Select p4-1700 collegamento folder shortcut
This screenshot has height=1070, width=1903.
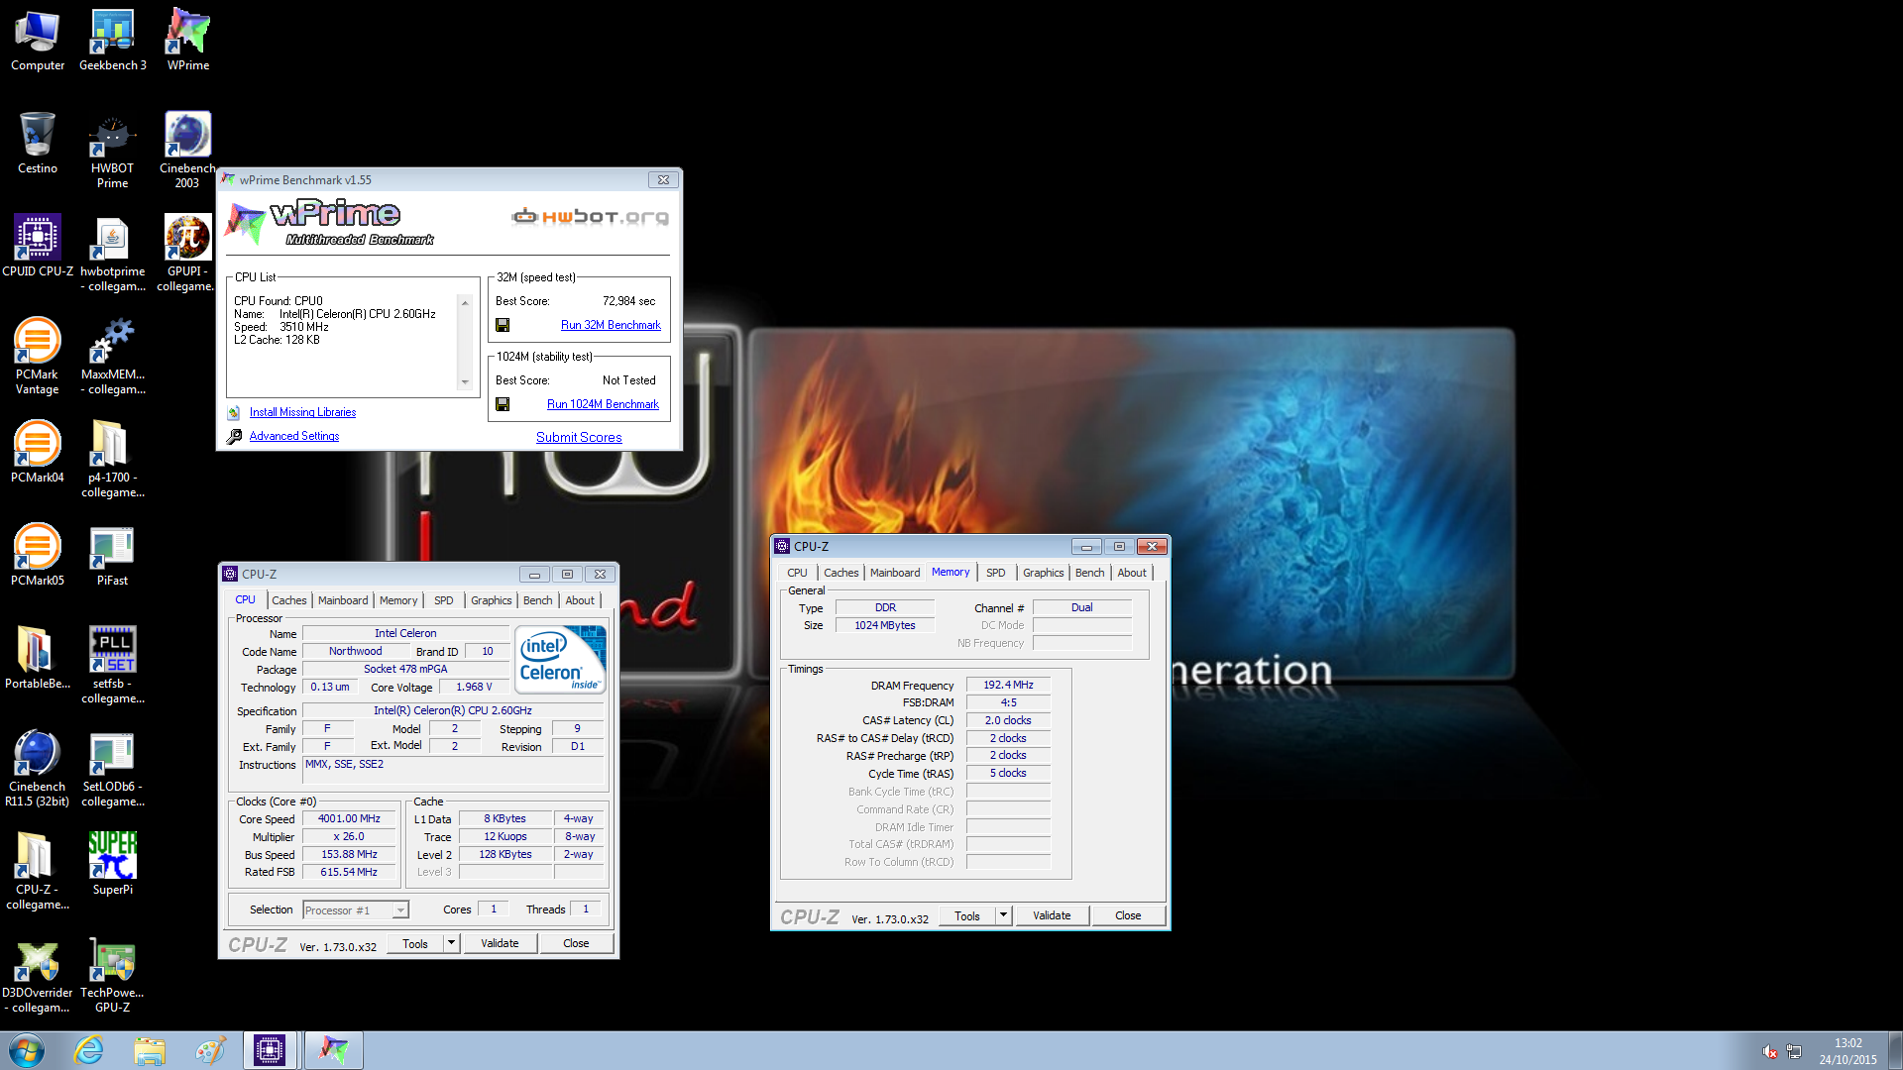(112, 460)
